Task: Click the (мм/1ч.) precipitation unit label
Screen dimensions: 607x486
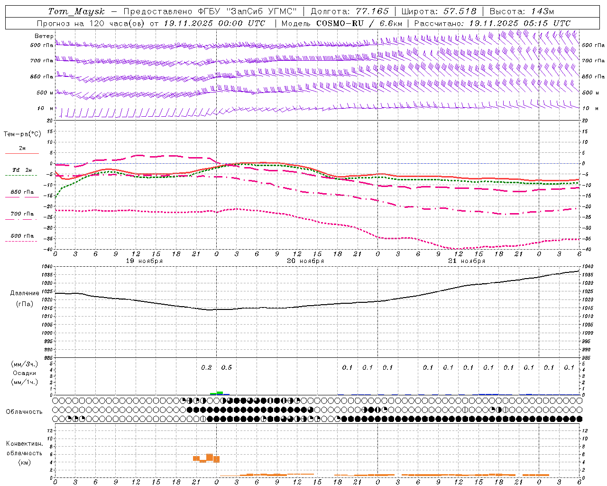Action: 25,382
